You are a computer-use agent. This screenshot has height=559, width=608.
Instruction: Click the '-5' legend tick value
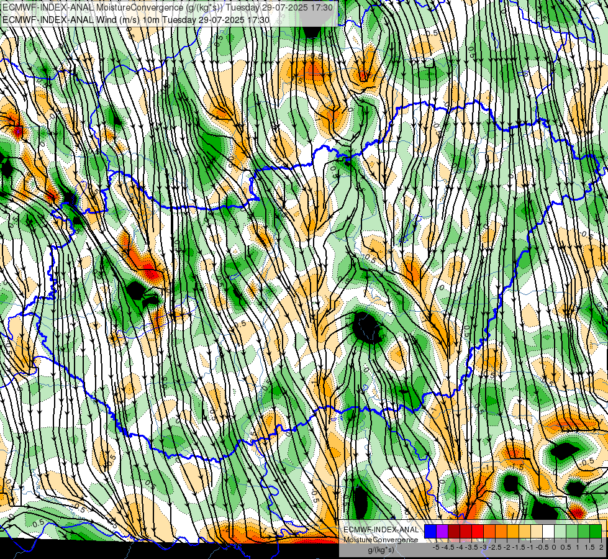(436, 547)
